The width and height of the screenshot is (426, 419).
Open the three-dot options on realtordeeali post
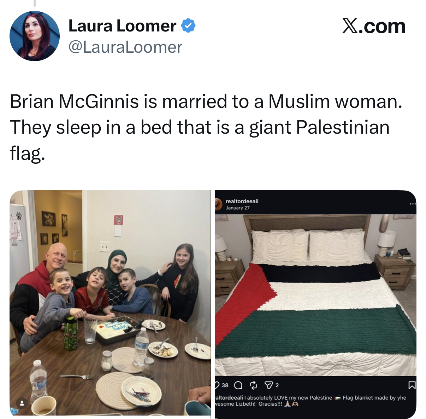413,204
